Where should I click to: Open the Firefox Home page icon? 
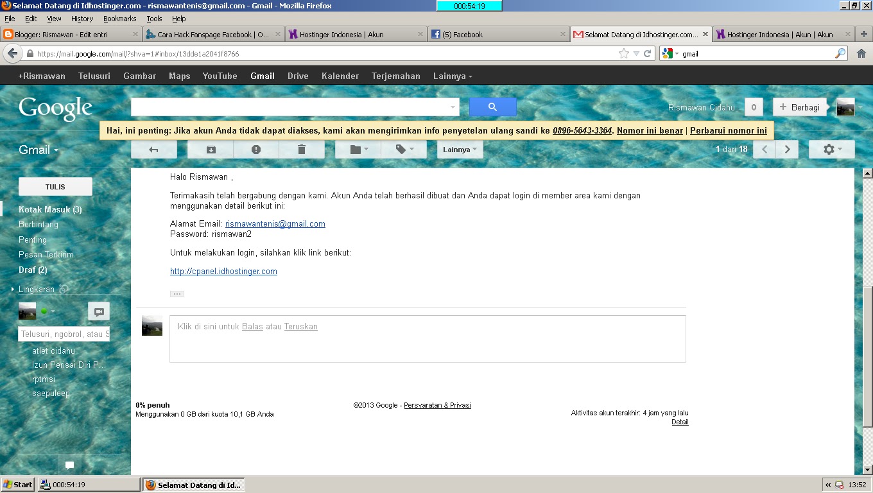tap(861, 54)
